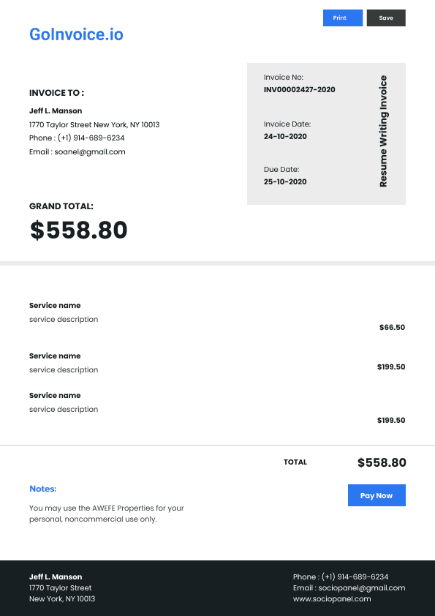Click the footer phone number
The height and width of the screenshot is (616, 435).
coord(355,576)
